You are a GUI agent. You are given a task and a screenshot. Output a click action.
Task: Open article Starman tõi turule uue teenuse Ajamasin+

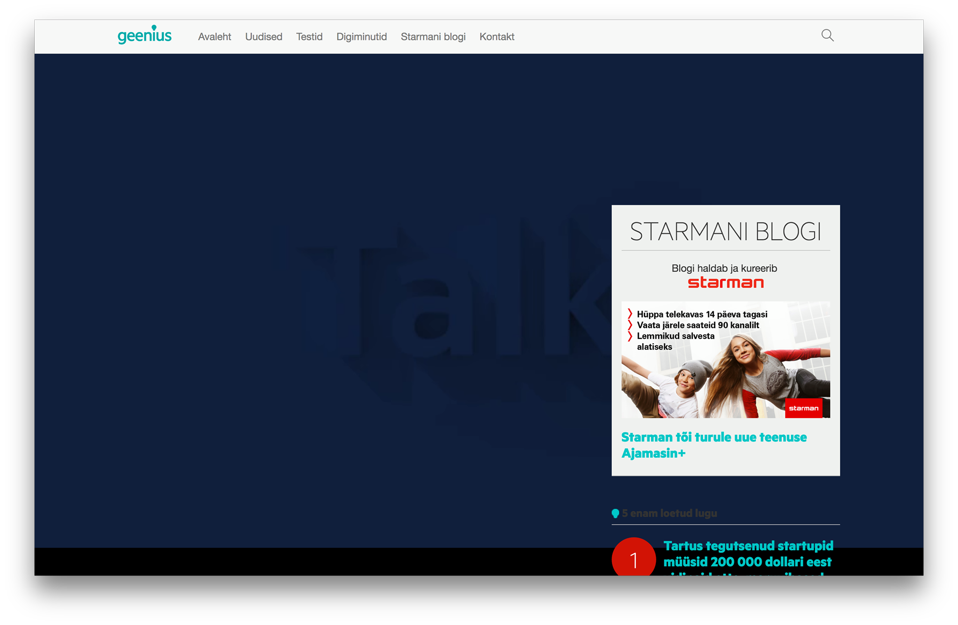714,445
